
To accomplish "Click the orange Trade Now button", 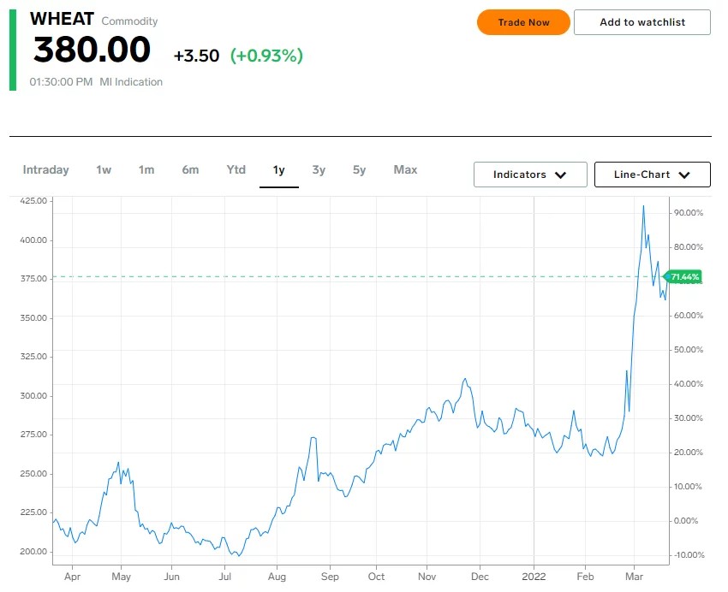I will [523, 22].
